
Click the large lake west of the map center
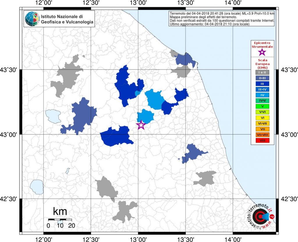pyautogui.click(x=53, y=116)
